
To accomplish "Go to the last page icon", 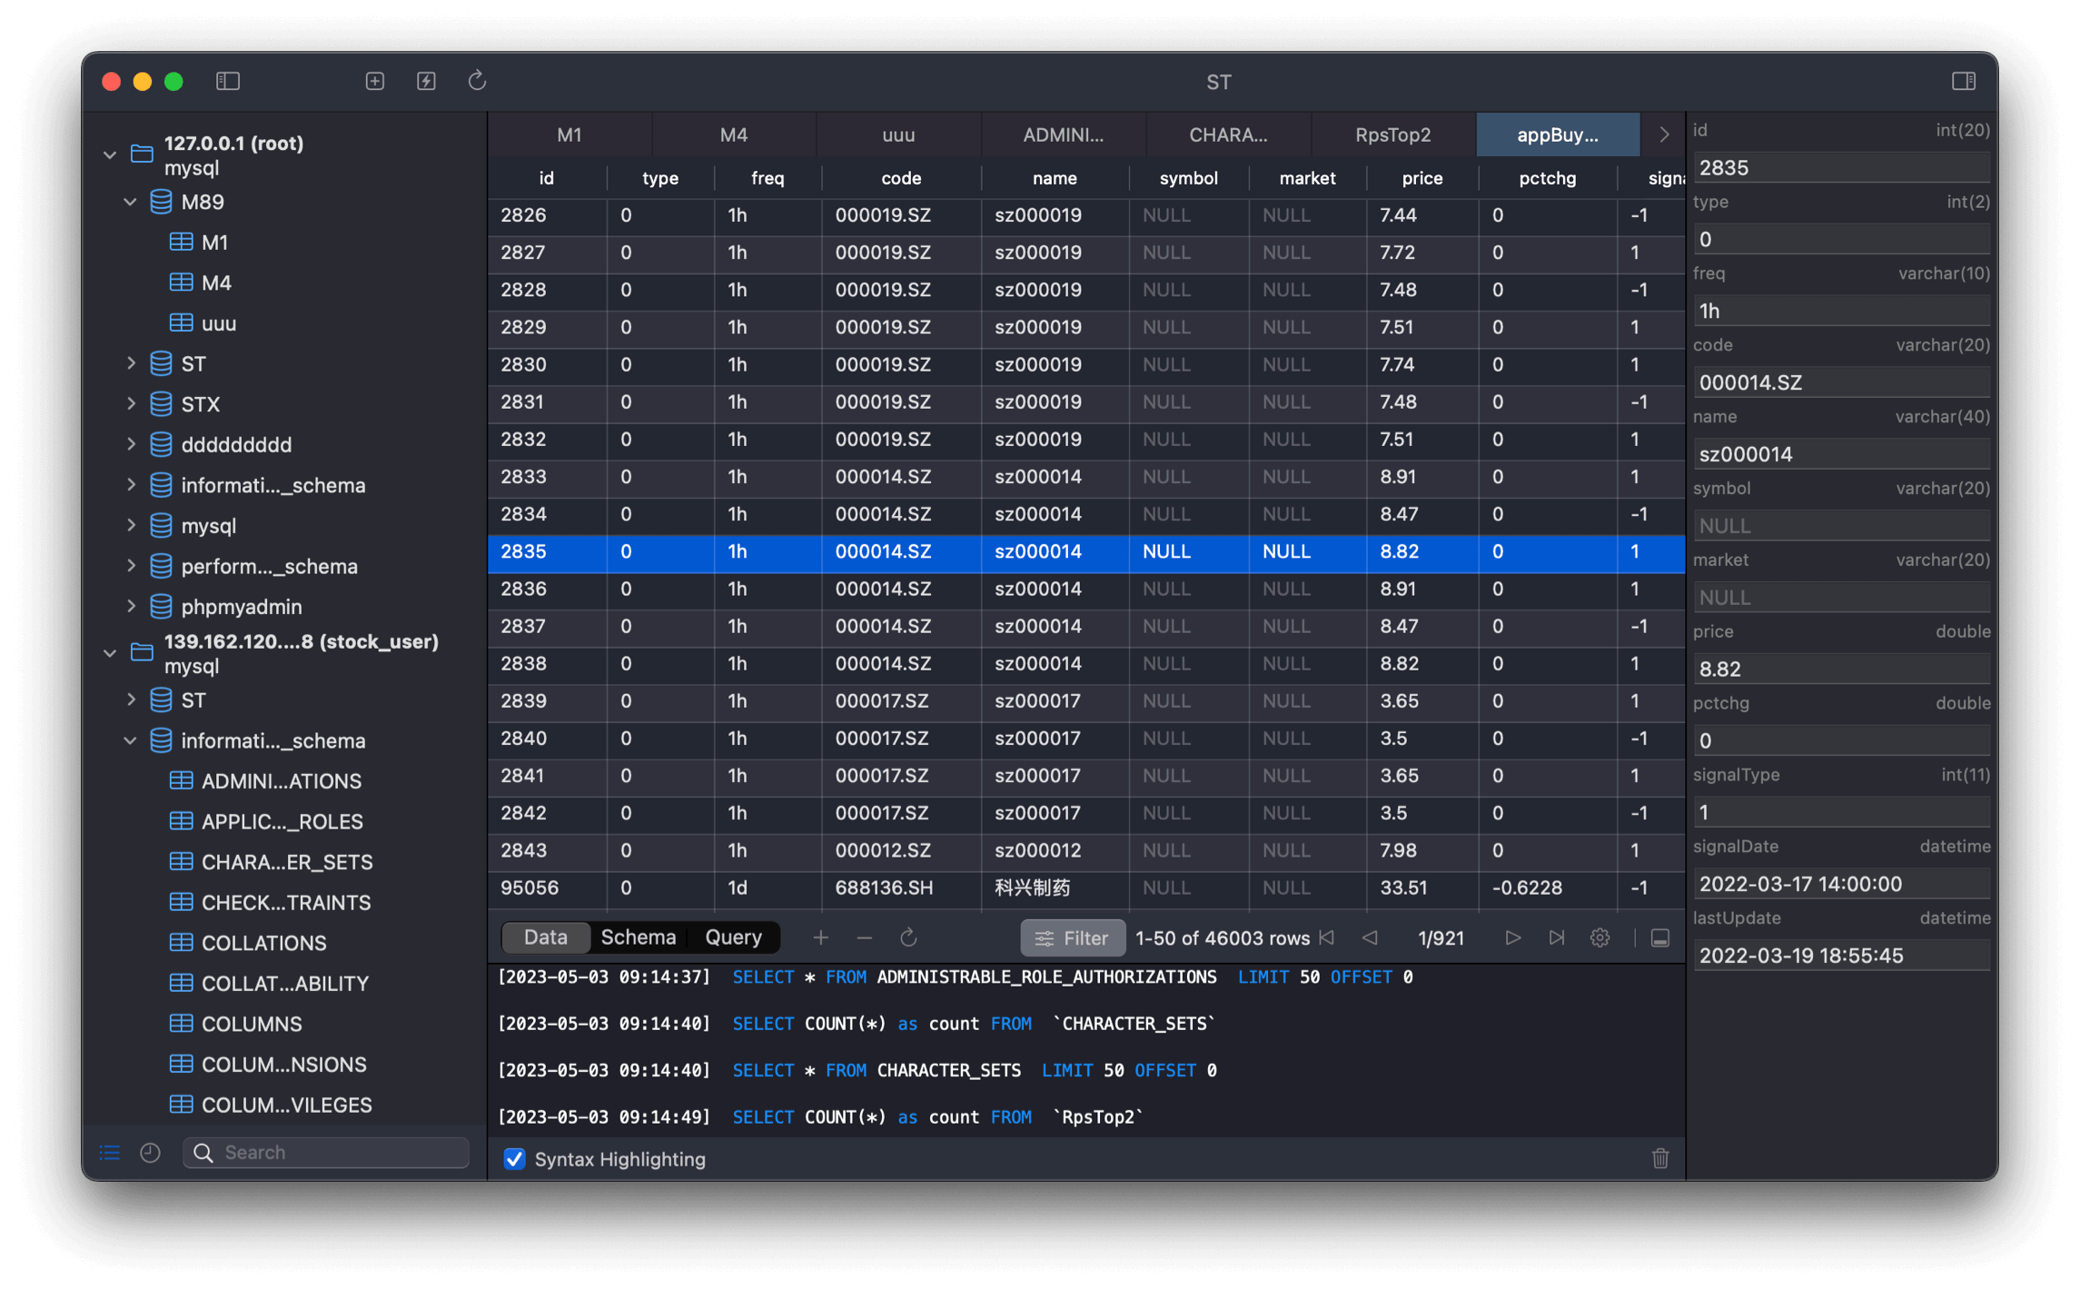I will tap(1557, 937).
